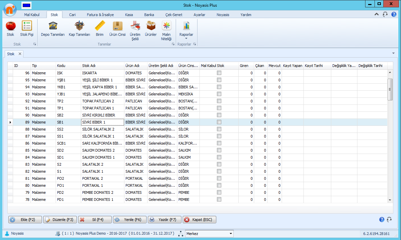Click the network branch icon beside Merkez
This screenshot has height=240, width=401.
point(181,233)
